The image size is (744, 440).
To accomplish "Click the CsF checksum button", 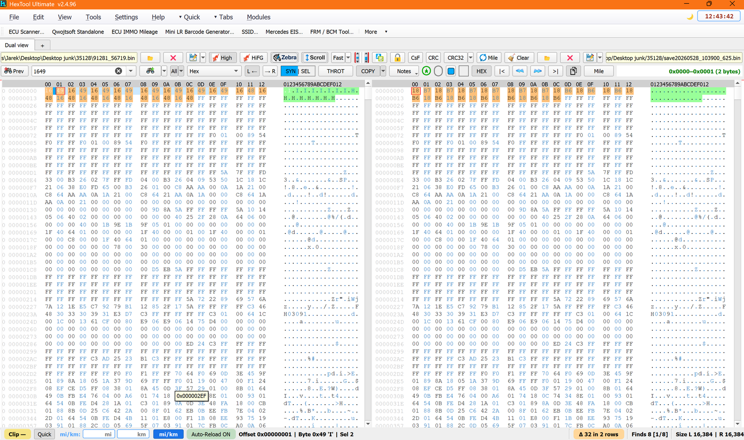I will click(x=415, y=58).
